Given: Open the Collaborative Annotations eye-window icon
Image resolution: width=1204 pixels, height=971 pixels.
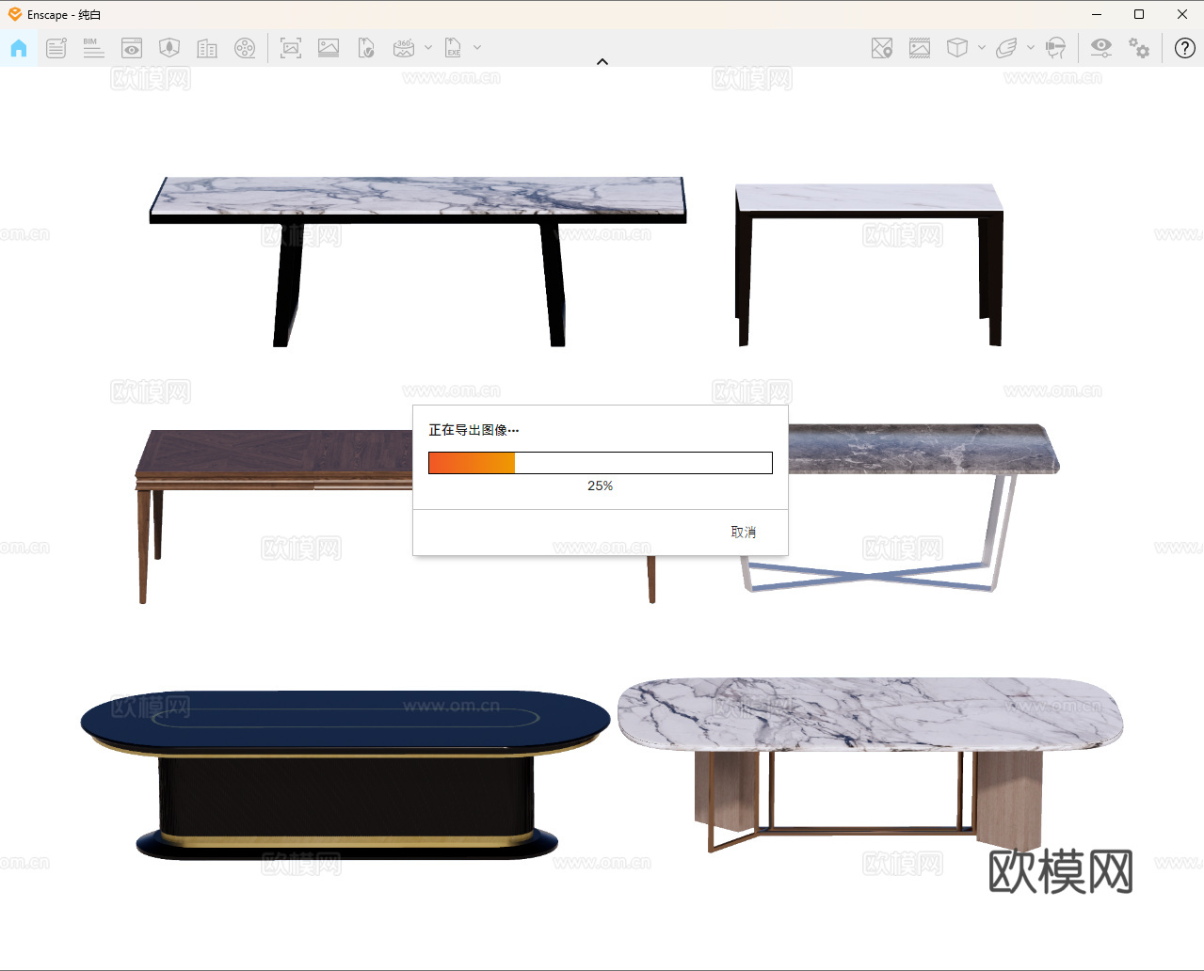Looking at the screenshot, I should (132, 48).
